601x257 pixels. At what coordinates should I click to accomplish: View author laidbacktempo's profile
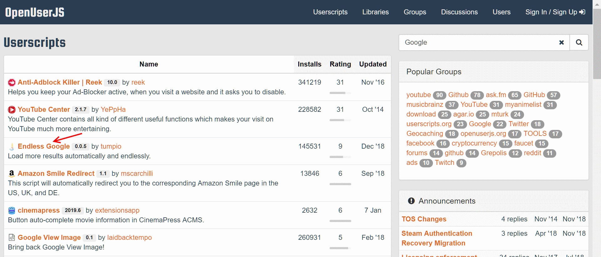[x=129, y=238]
